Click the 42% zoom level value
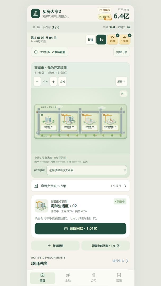The width and height of the screenshot is (161, 286). [x=45, y=81]
